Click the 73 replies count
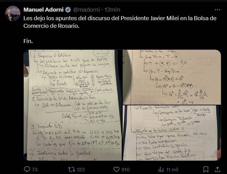This screenshot has height=174, width=227. (x=34, y=169)
